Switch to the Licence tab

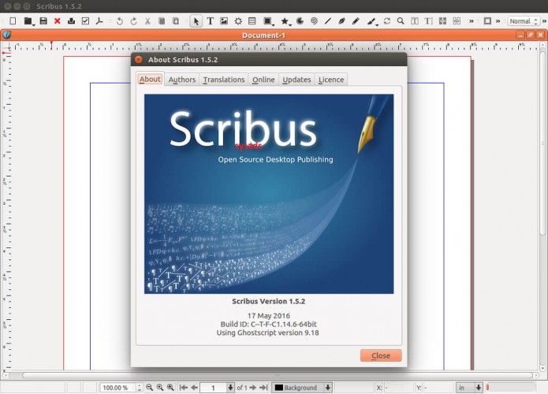[331, 80]
